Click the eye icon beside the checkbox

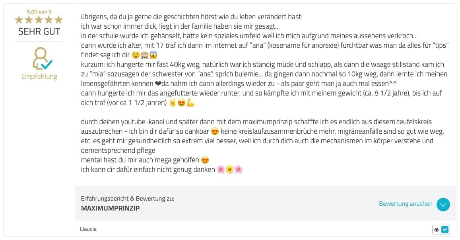click(437, 230)
